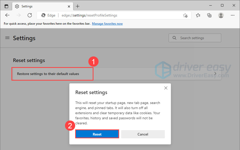The width and height of the screenshot is (240, 150).
Task: Click the Manage favorites now link
Action: click(x=107, y=24)
